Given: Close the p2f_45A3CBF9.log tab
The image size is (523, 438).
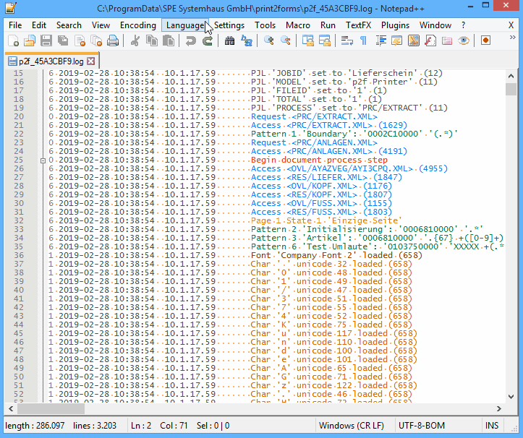Looking at the screenshot, I should click(x=92, y=61).
